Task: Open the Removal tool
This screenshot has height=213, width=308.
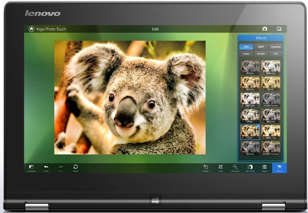Action: coord(235,168)
